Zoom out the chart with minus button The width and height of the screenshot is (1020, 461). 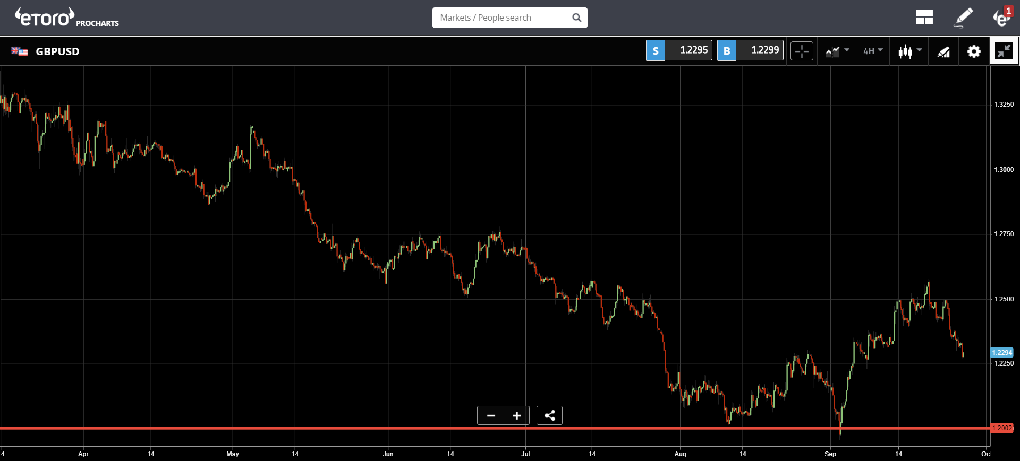491,415
